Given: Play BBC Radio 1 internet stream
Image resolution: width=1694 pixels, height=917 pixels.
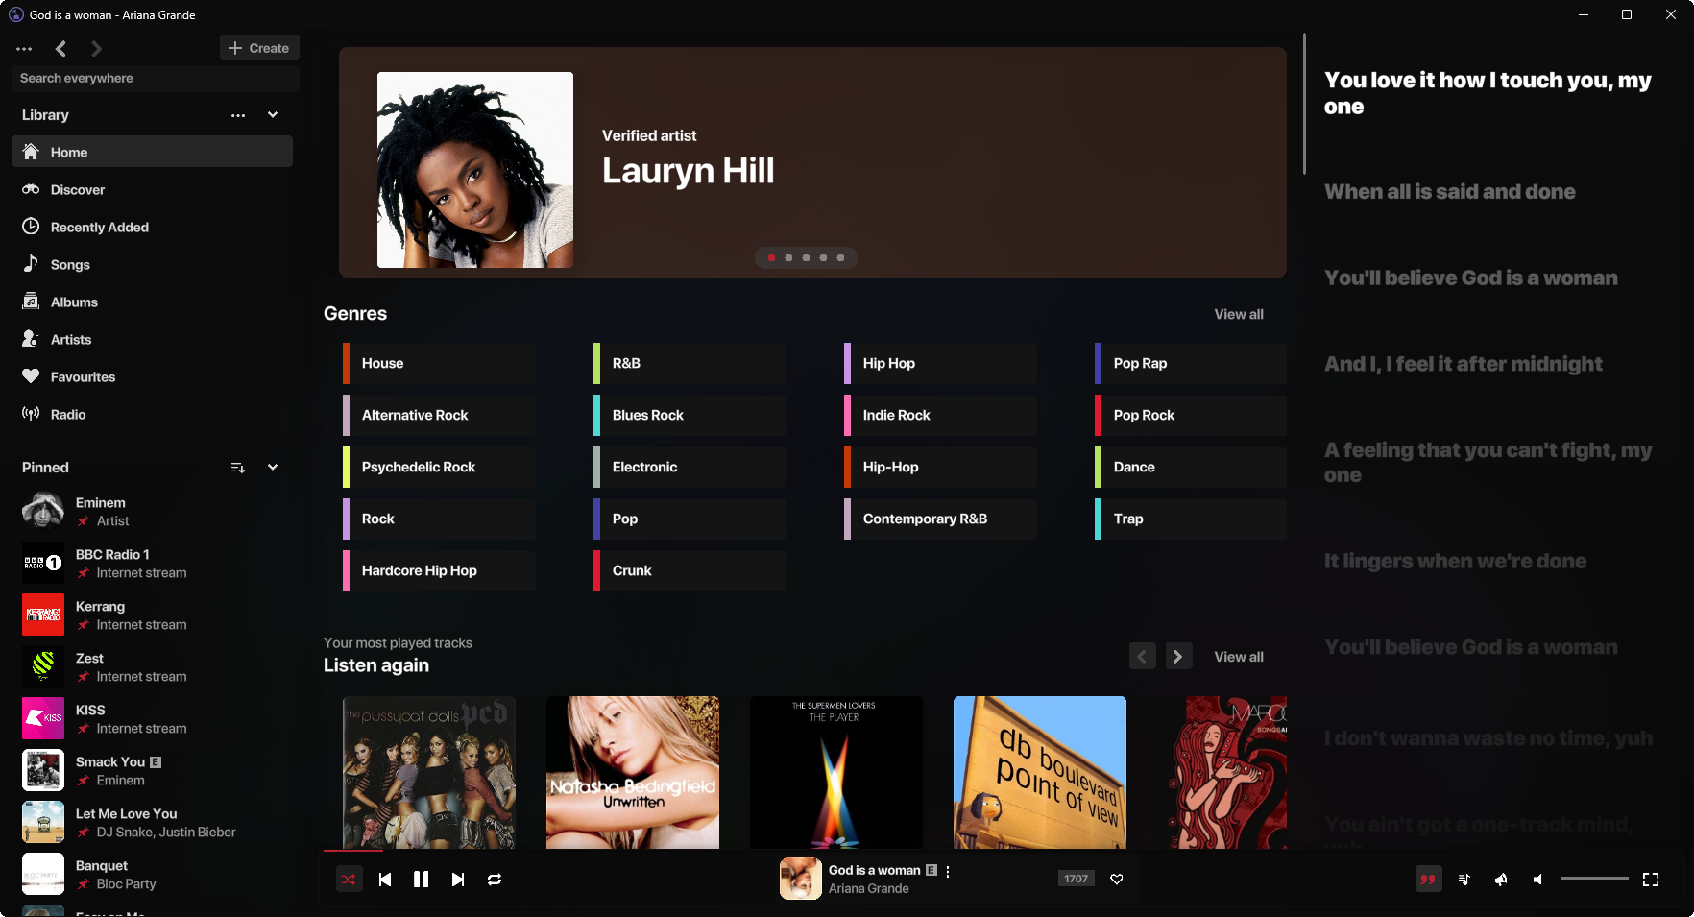Looking at the screenshot, I should tap(152, 563).
